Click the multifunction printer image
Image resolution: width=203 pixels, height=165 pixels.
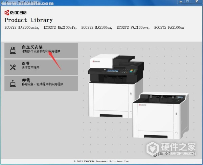click(116, 86)
